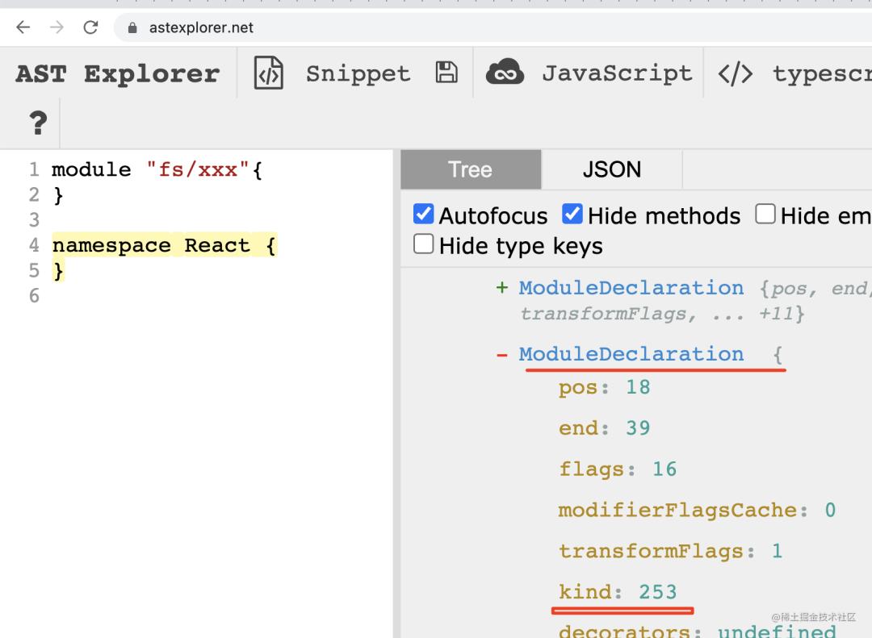Click the namespace keyword on line 4
The height and width of the screenshot is (638, 872).
pos(111,245)
